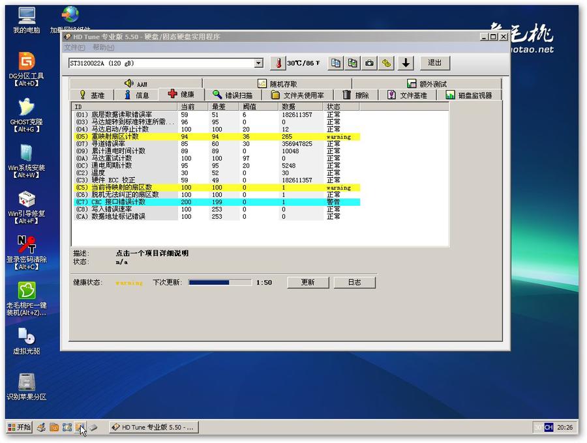The height and width of the screenshot is (443, 587).
Task: Click the orange folder quick launch icon
Action: [54, 427]
